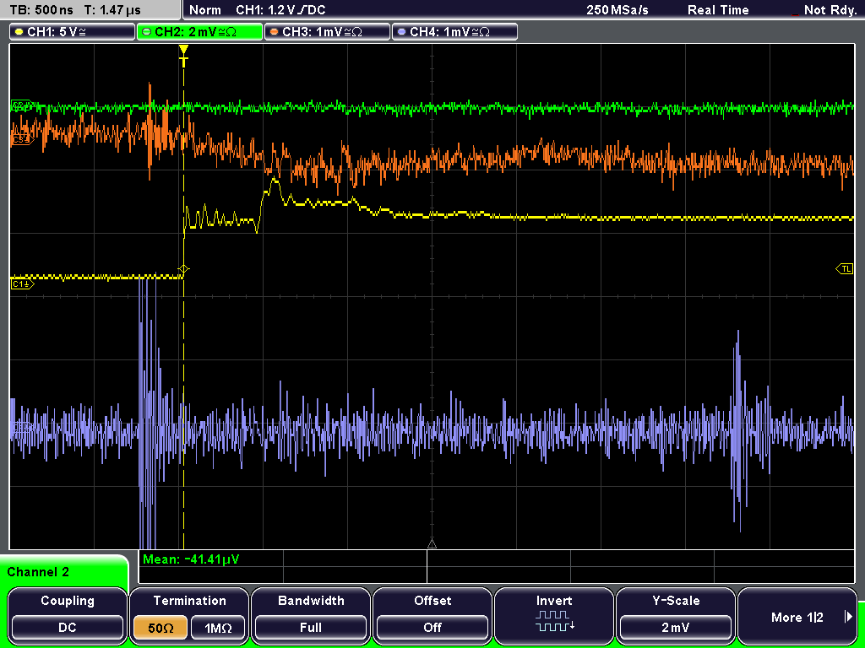The image size is (865, 648).
Task: Toggle the Invert waveform icon
Action: point(554,615)
